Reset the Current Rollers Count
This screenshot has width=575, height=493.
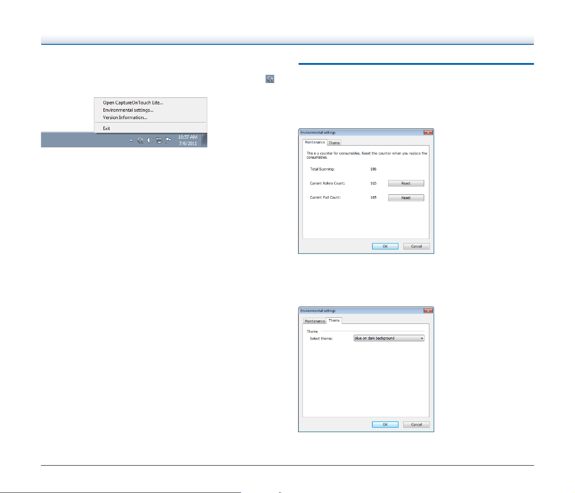(x=406, y=183)
